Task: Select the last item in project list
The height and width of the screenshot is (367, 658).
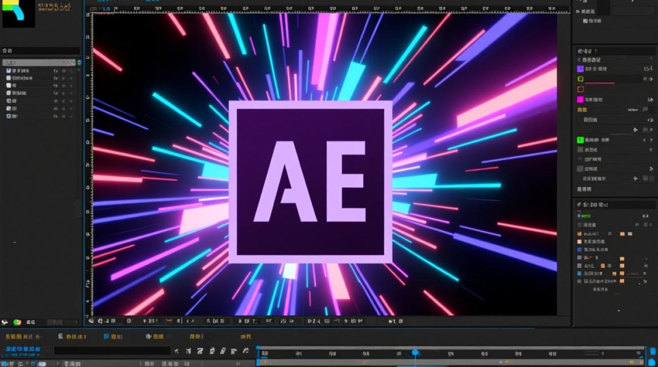Action: pyautogui.click(x=15, y=116)
